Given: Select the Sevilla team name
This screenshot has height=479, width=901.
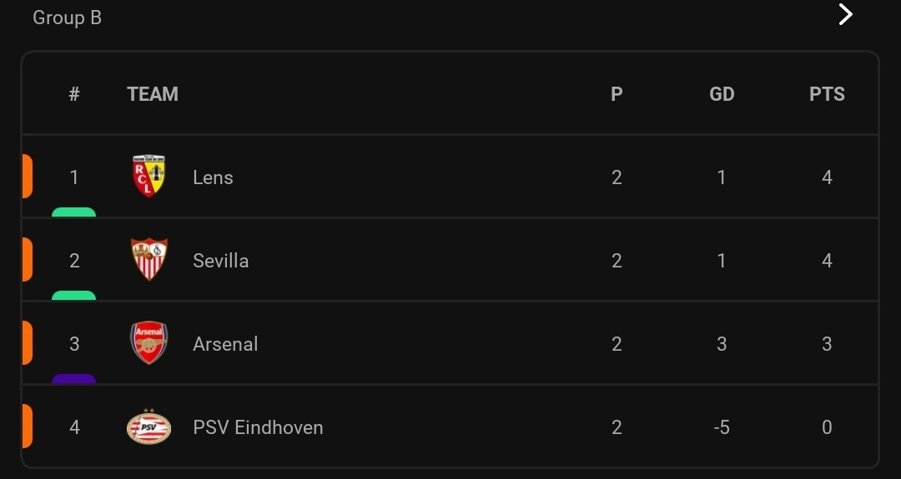Looking at the screenshot, I should [220, 261].
